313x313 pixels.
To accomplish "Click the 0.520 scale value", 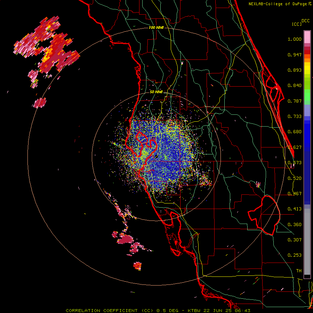I will pyautogui.click(x=295, y=178).
